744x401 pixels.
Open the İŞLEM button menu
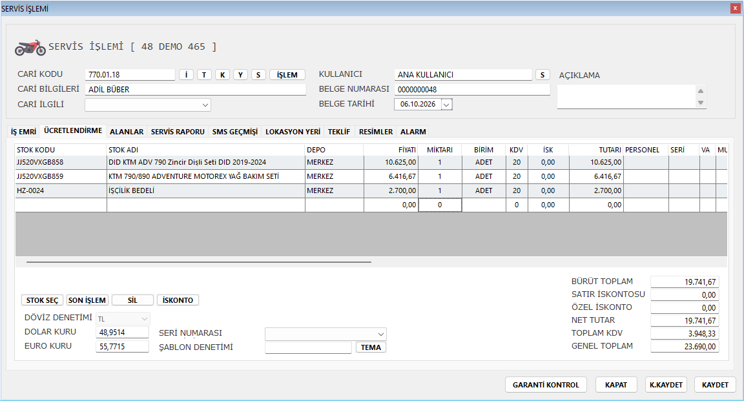coord(287,74)
